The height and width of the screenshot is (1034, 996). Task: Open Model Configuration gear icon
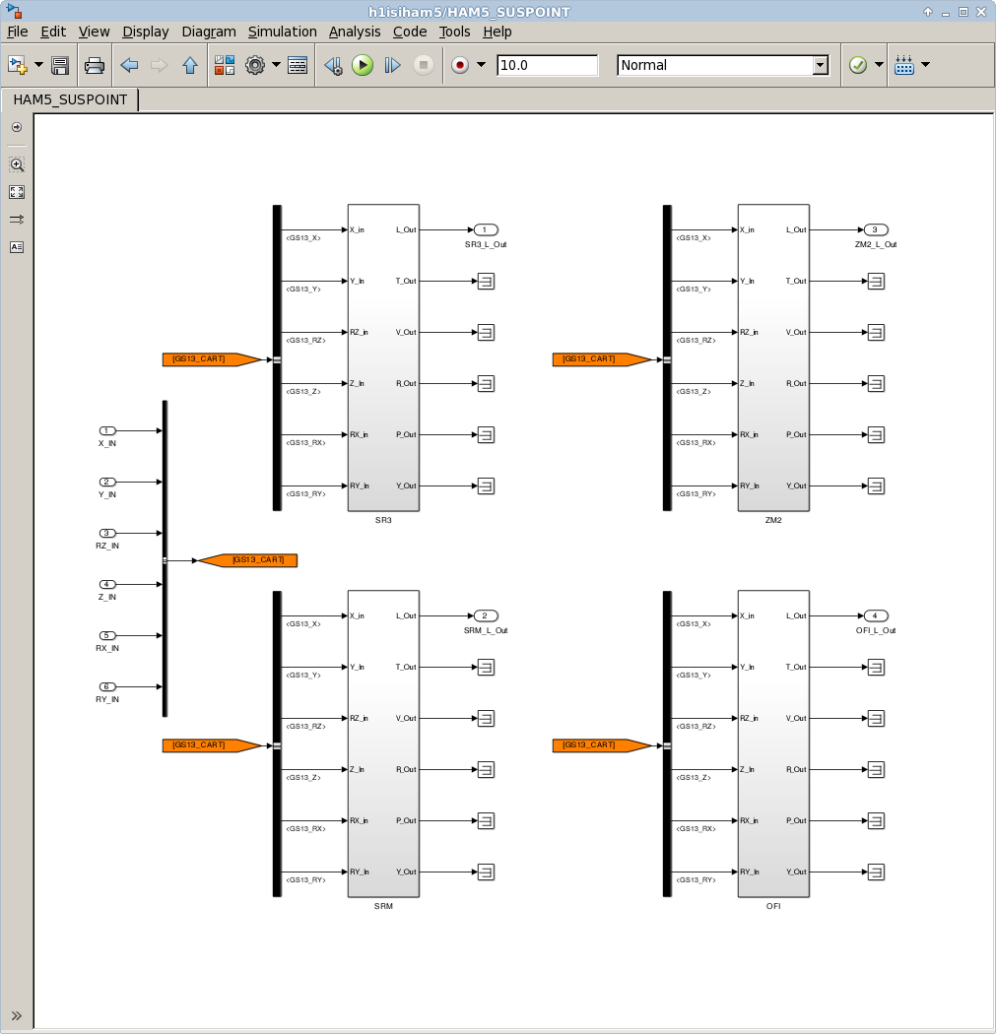coord(255,65)
